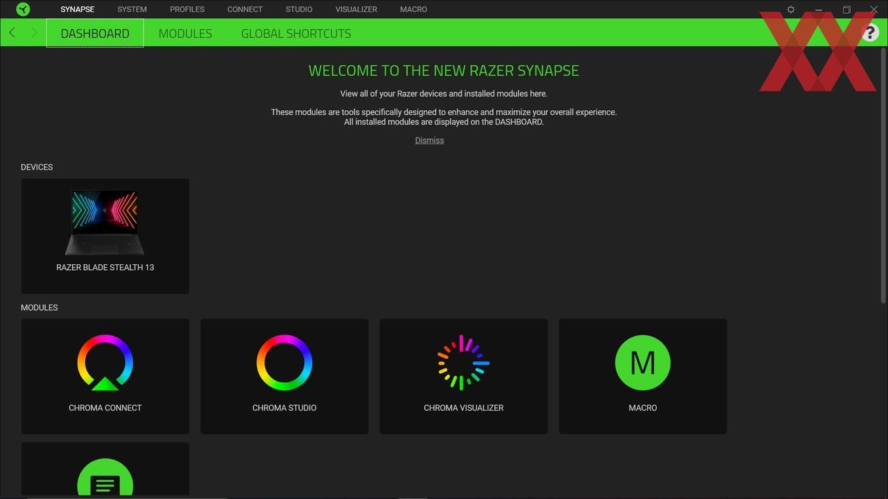Click the CHROMA VISUALIZER label

[x=464, y=408]
